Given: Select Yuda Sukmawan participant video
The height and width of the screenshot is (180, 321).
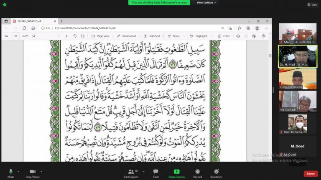Looking at the screenshot, I should pos(298,79).
